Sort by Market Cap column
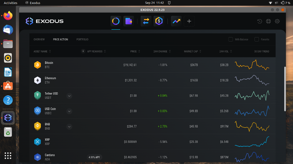 193,51
